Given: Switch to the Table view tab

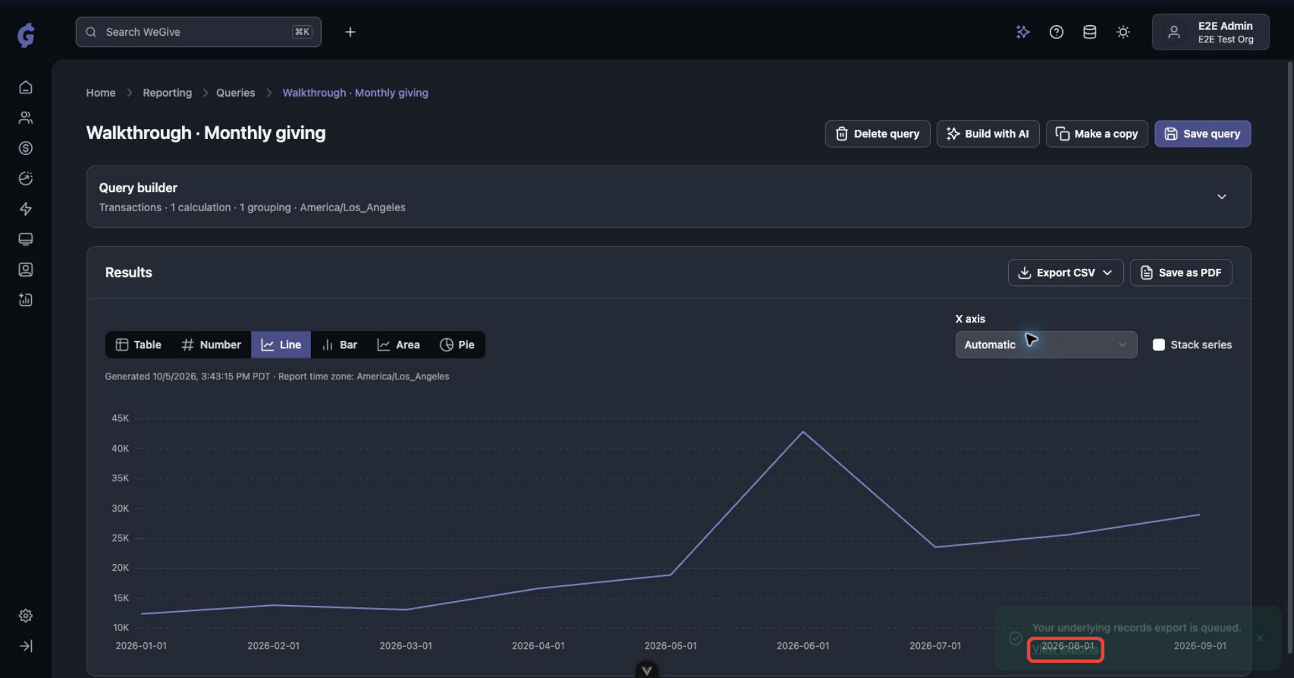Looking at the screenshot, I should coord(138,345).
